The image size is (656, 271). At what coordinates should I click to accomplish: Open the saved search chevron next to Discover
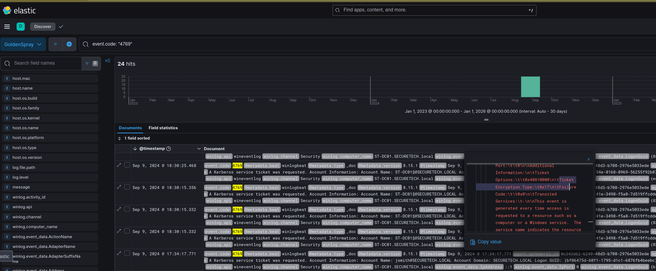click(61, 27)
